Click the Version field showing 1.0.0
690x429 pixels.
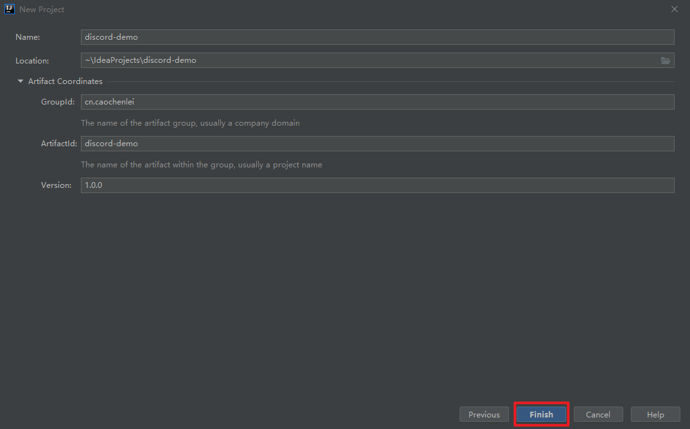pyautogui.click(x=377, y=185)
